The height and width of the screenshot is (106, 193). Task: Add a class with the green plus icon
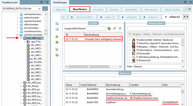click(109, 28)
